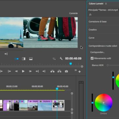Viewport: 119px width, 119px height.
Task: Enable Rilevamento volti checkbox
Action: (92, 58)
